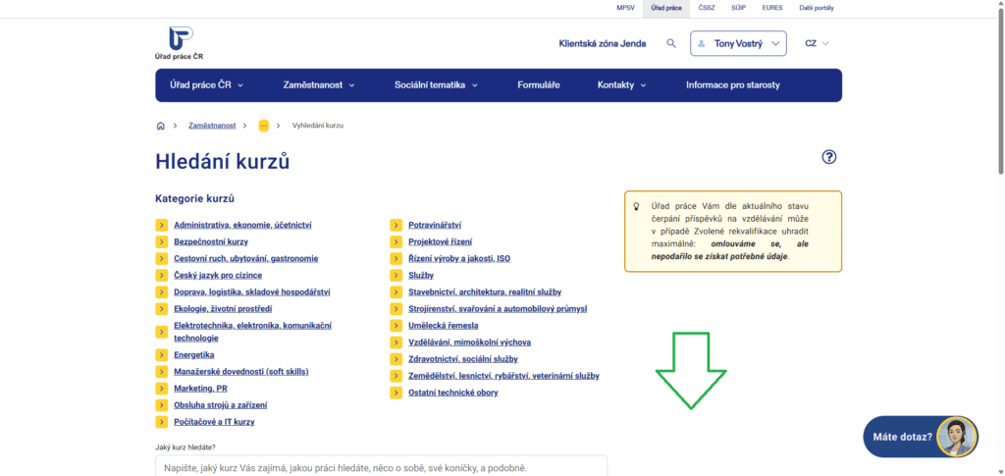Click arrow icon beside Zdravotnictví, sociální služby
This screenshot has width=1005, height=476.
(397, 359)
